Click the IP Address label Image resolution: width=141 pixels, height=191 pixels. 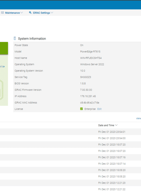[21, 96]
